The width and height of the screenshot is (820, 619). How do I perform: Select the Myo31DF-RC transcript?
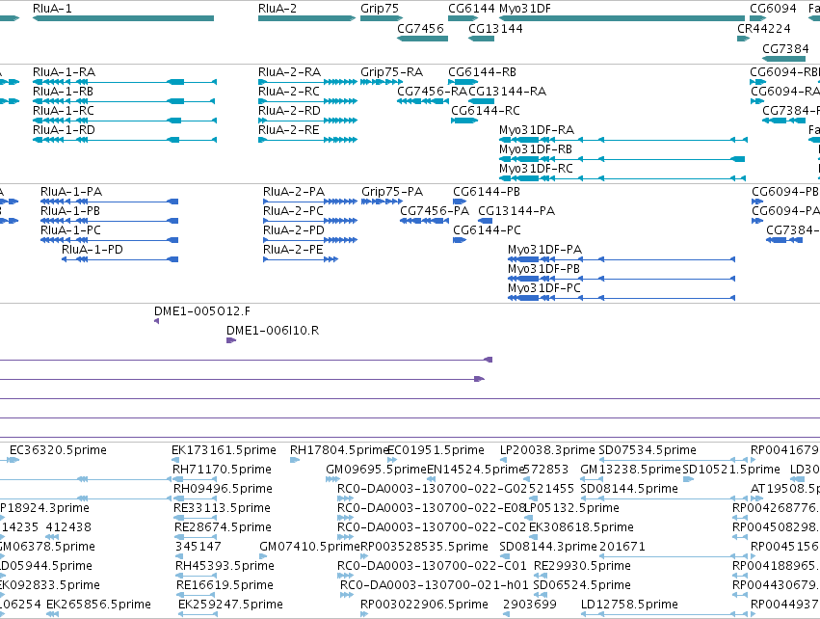click(622, 178)
